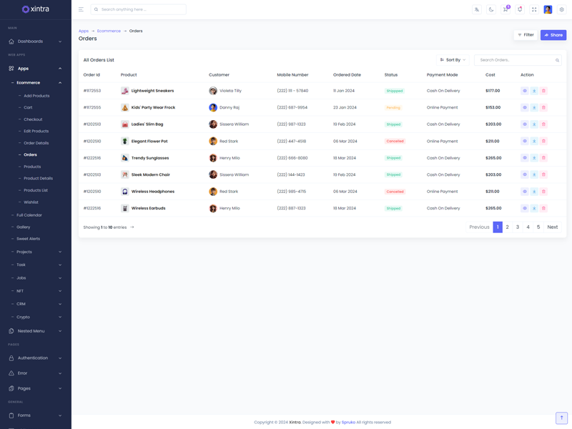Screen dimensions: 572x429
Task: View the Elegant Flower Pot order details
Action: click(x=525, y=142)
